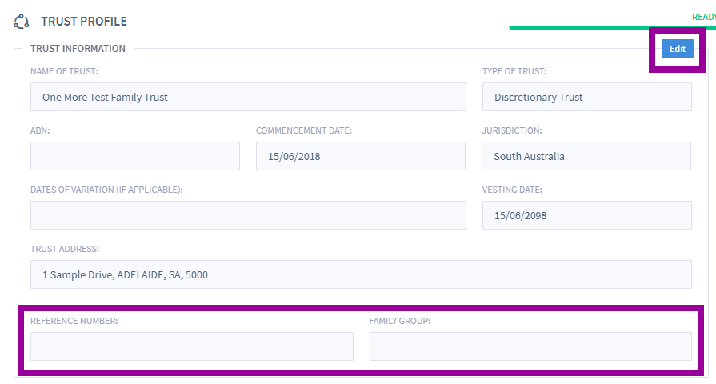This screenshot has height=384, width=716.
Task: Open the Type of Trust field
Action: click(586, 97)
